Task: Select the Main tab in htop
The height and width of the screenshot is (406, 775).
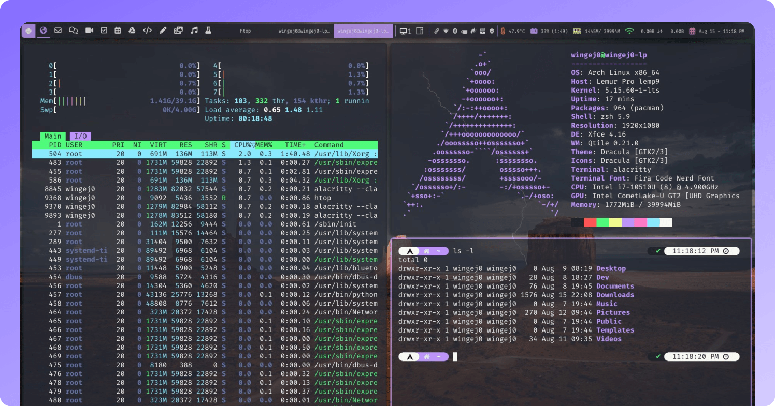Action: click(x=53, y=136)
